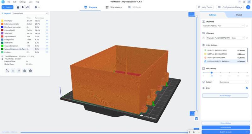Open the Feature type legend dropdown
The height and width of the screenshot is (134, 252).
(x=30, y=13)
